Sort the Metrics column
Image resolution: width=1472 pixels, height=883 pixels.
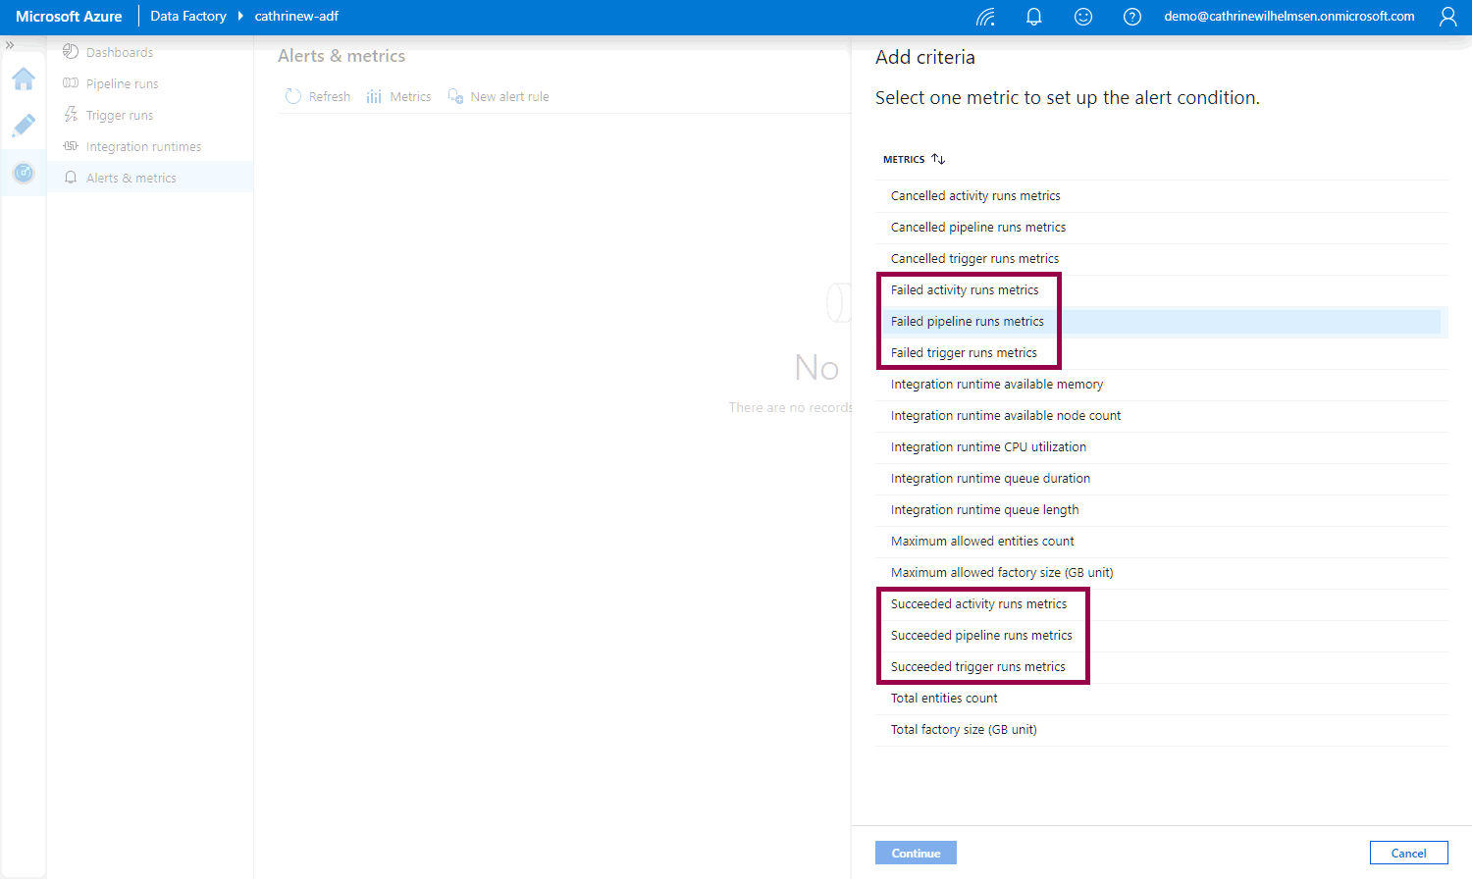pos(938,159)
